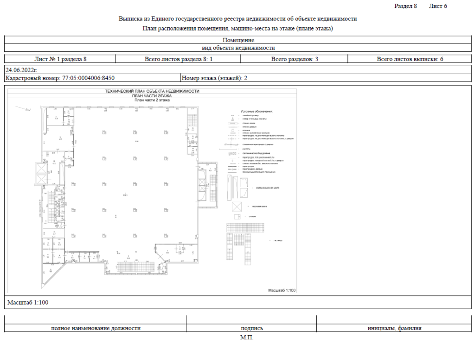
Task: Click the stairwell at top-right corner of plan
Action: click(x=192, y=120)
